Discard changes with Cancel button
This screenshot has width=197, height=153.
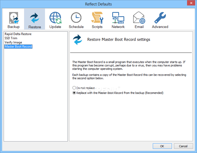click(183, 146)
